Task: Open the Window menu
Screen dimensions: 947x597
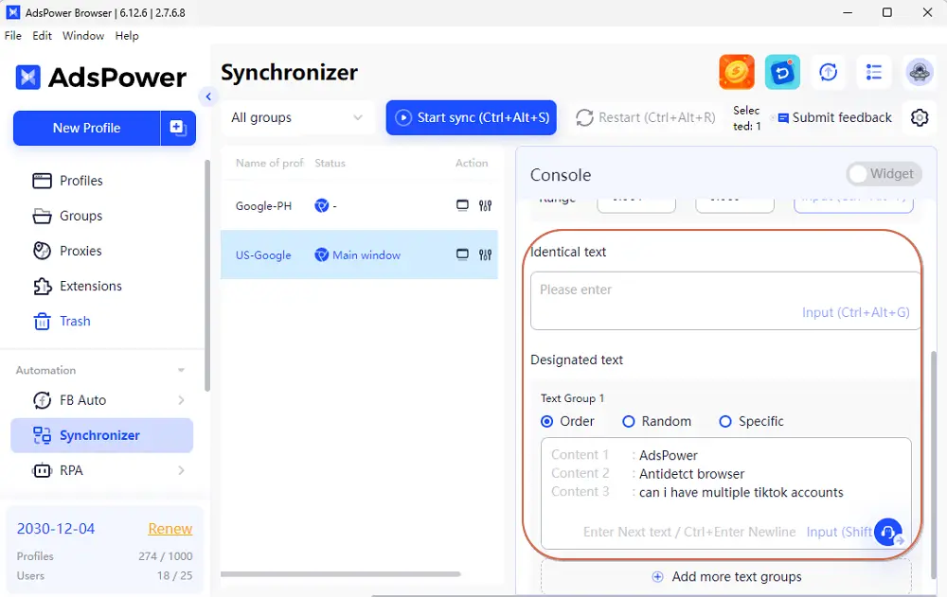Action: click(83, 36)
